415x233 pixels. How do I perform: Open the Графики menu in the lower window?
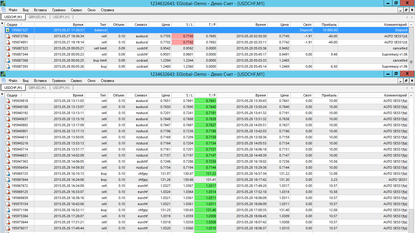click(x=59, y=81)
